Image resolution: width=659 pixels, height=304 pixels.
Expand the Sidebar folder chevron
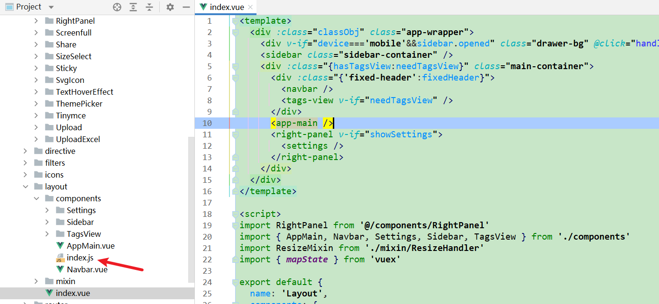(47, 222)
